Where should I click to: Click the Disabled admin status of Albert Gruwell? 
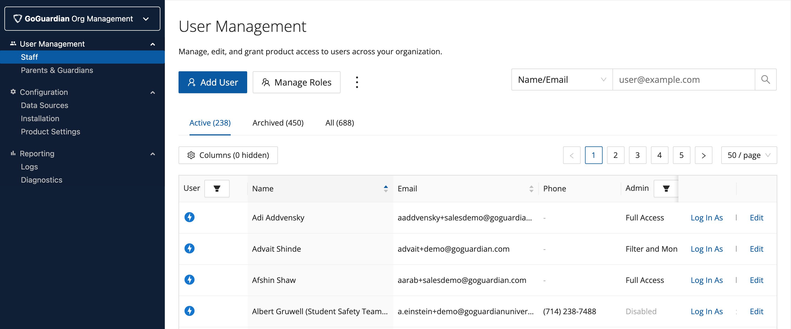(641, 311)
